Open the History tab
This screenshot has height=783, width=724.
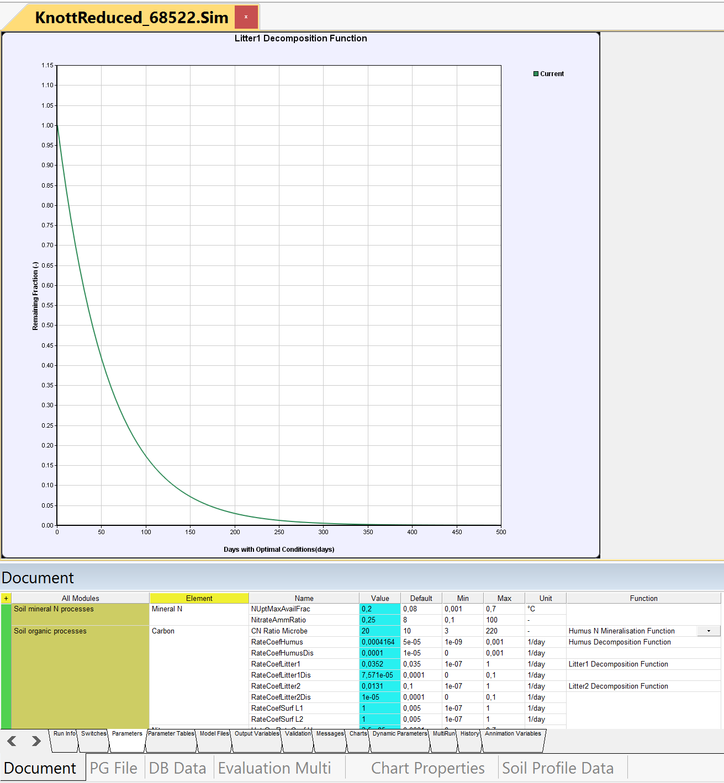point(470,740)
